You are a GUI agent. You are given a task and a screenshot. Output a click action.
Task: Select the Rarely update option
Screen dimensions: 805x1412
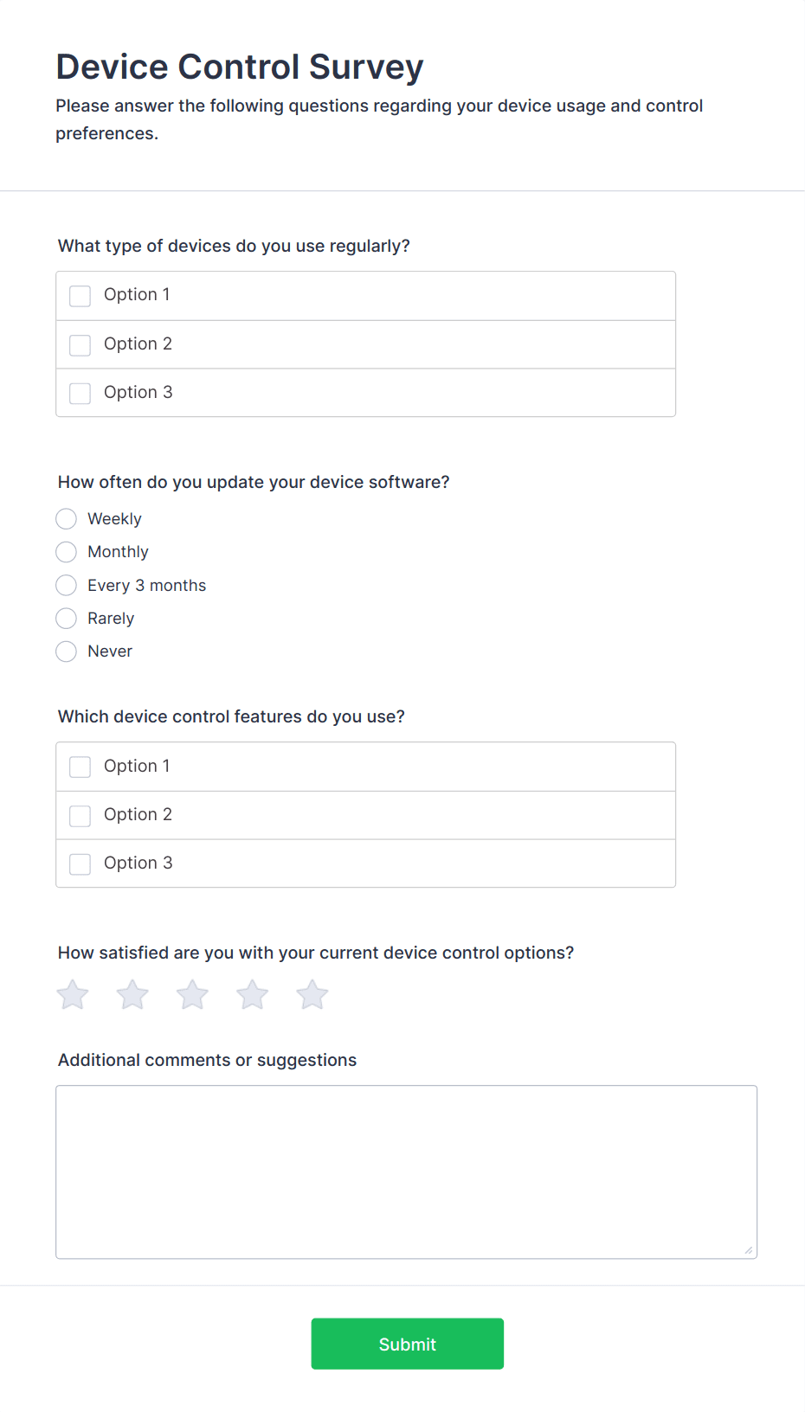[x=67, y=619]
